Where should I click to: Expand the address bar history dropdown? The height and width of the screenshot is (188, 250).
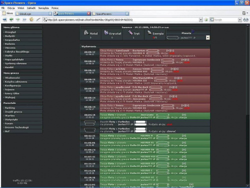pyautogui.click(x=201, y=20)
